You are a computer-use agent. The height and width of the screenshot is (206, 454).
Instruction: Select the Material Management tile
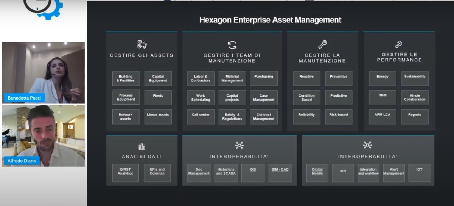232,78
